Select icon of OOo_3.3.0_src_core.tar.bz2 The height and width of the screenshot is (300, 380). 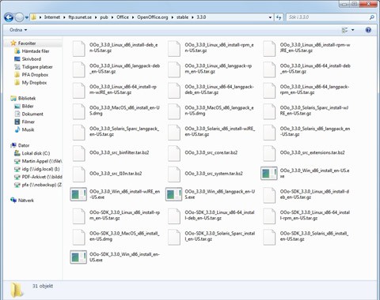point(174,153)
